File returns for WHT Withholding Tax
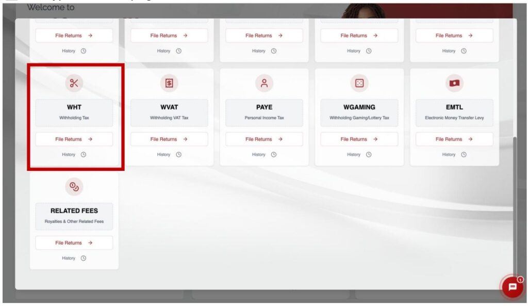Viewport: 528px width, 306px height. [74, 139]
